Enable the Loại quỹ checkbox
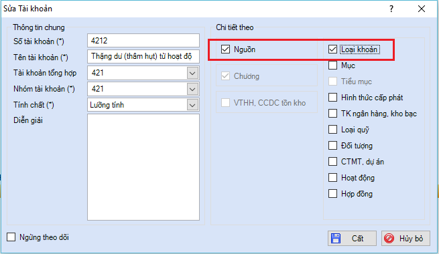The height and width of the screenshot is (254, 439). [332, 130]
